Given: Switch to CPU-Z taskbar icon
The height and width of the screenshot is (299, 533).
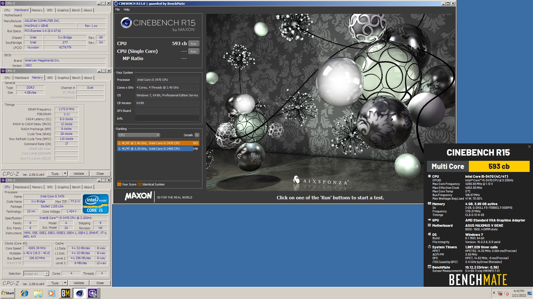Looking at the screenshot, I should [x=92, y=293].
